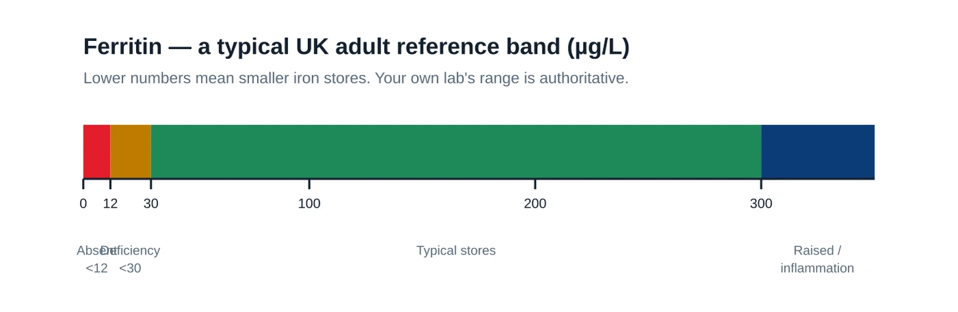Click the tick mark above 300
958x312 pixels.
pyautogui.click(x=761, y=184)
